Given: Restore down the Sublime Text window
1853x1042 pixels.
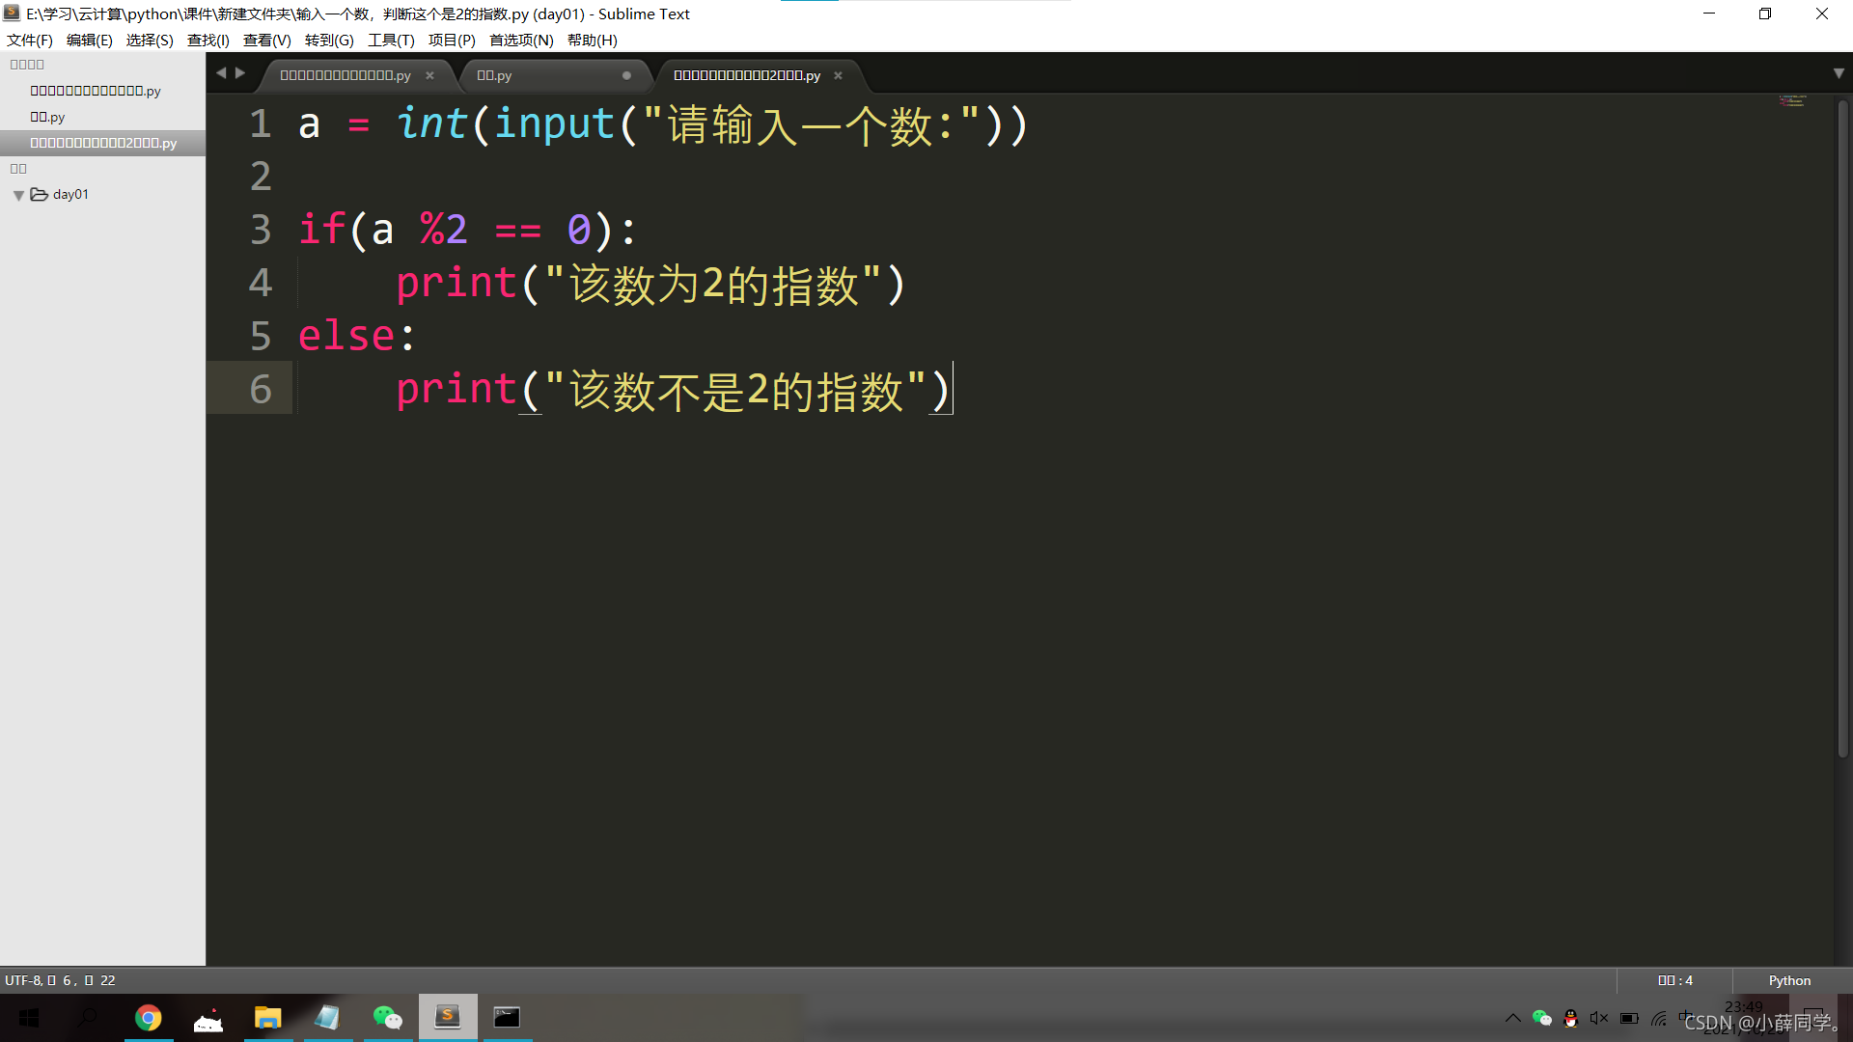Looking at the screenshot, I should (1765, 14).
